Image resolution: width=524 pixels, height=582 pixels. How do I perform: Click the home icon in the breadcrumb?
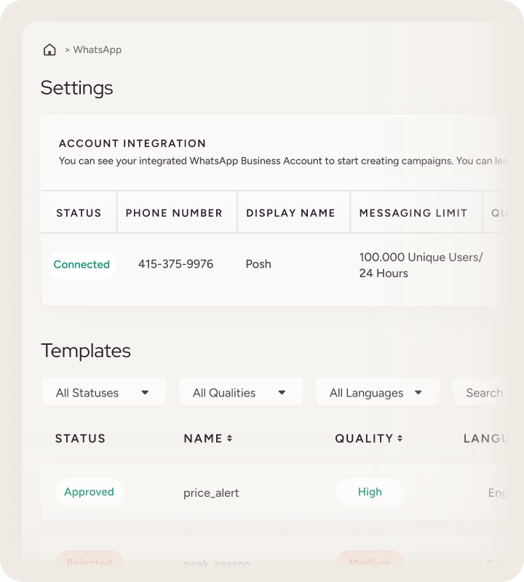[x=49, y=49]
